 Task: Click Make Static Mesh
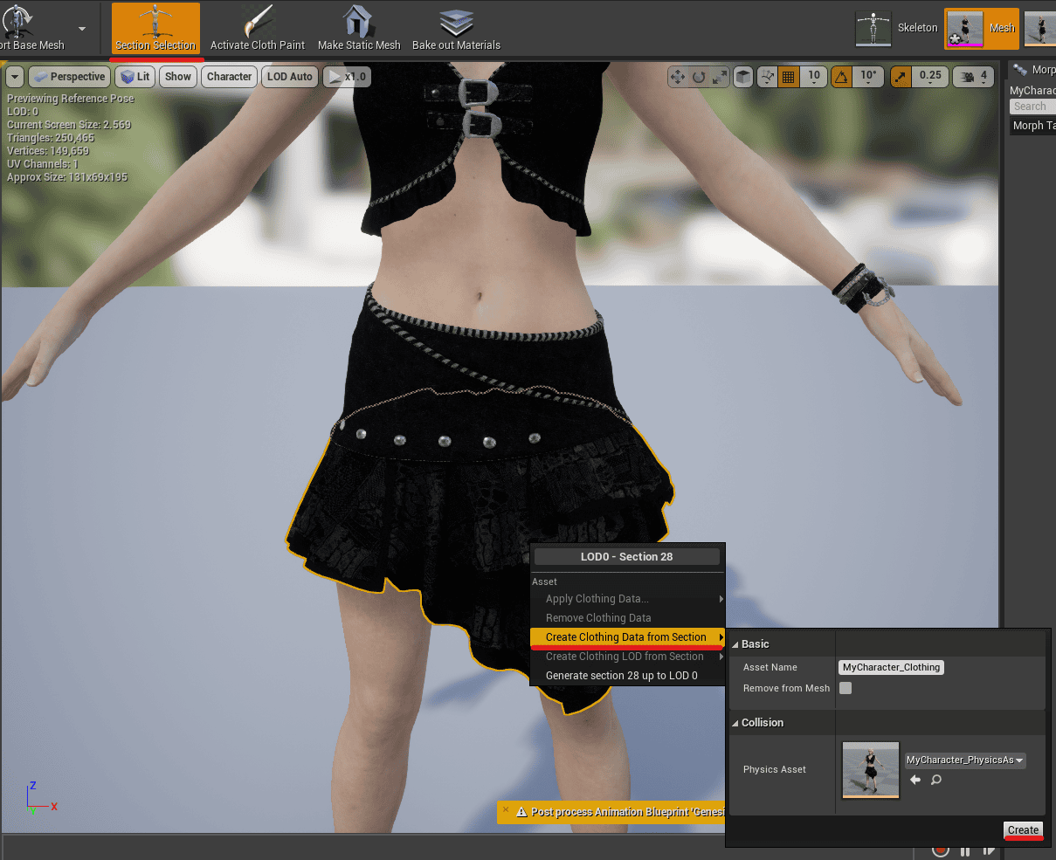point(358,28)
